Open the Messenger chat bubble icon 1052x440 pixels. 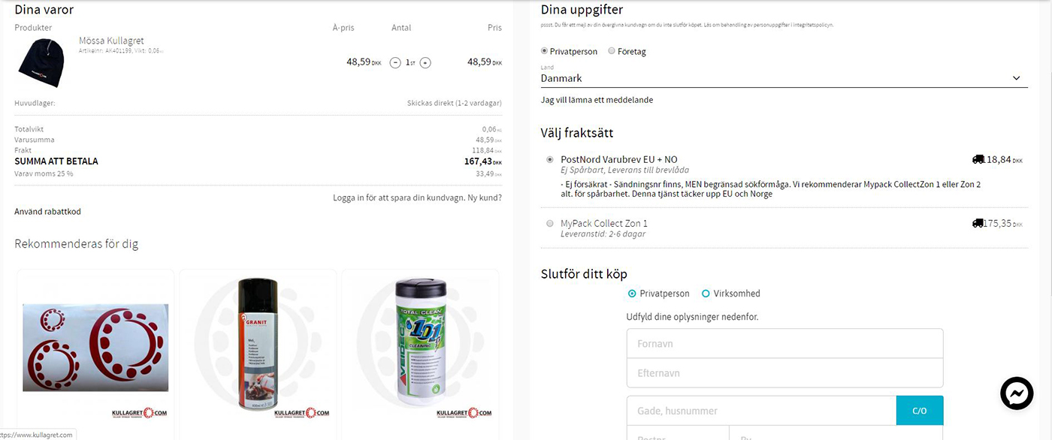[x=1017, y=393]
